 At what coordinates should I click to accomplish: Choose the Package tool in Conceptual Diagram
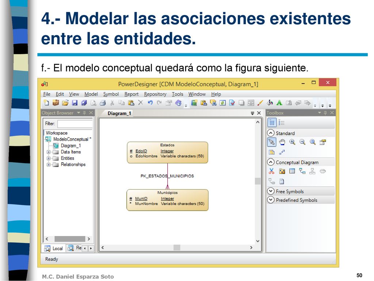pyautogui.click(x=282, y=171)
